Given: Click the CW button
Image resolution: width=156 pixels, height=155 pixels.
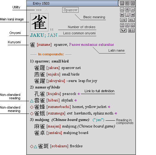Looking at the screenshot, I should tap(123, 20).
